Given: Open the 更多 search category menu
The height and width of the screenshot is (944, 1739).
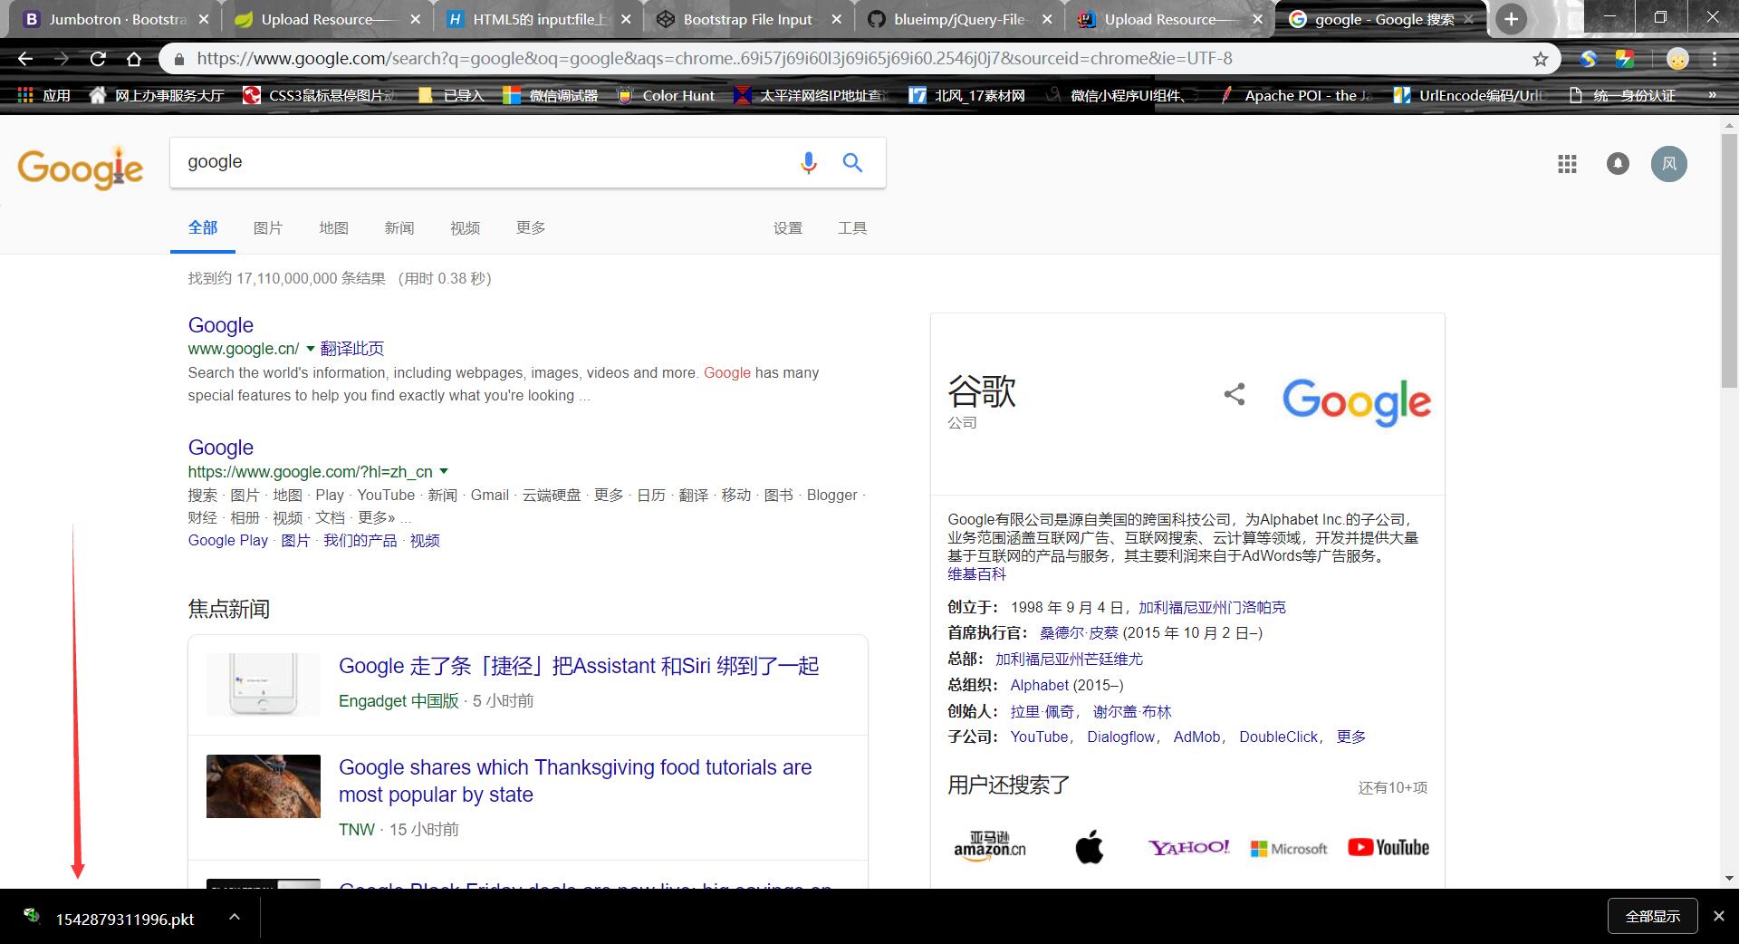Looking at the screenshot, I should pos(531,228).
